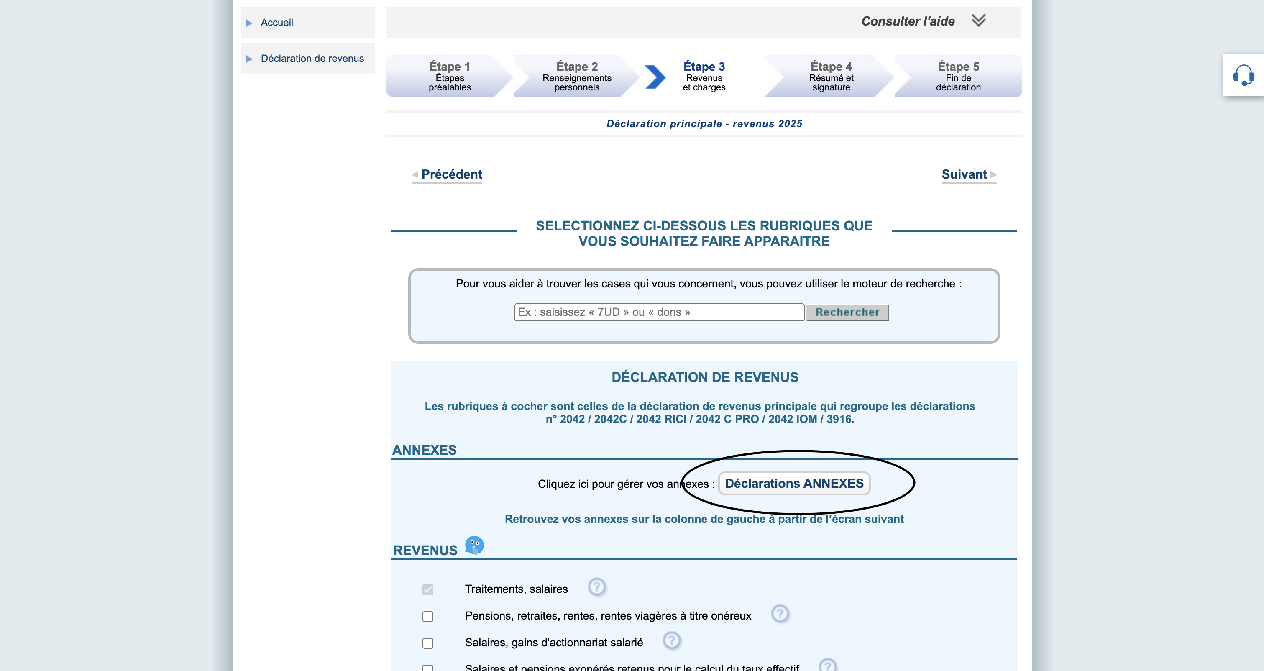The image size is (1264, 671).
Task: Click the blue mascot icon beside REVENUS
Action: click(474, 545)
